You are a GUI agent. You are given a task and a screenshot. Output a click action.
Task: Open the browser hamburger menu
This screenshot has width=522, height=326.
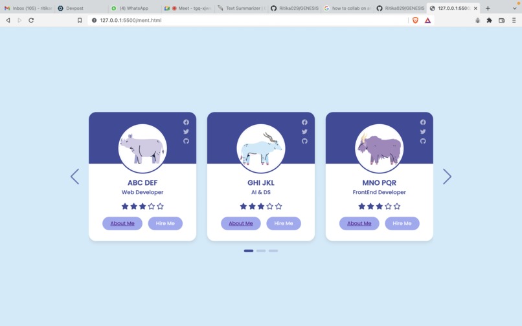point(514,20)
